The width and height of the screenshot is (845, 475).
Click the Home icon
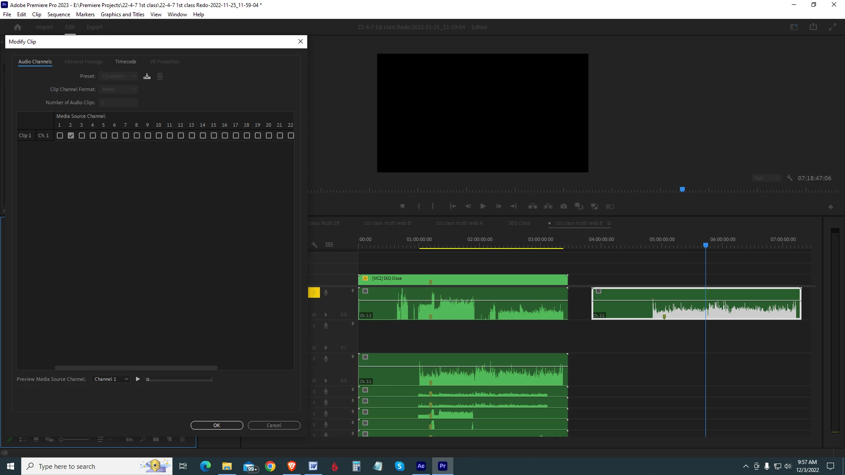pyautogui.click(x=18, y=27)
